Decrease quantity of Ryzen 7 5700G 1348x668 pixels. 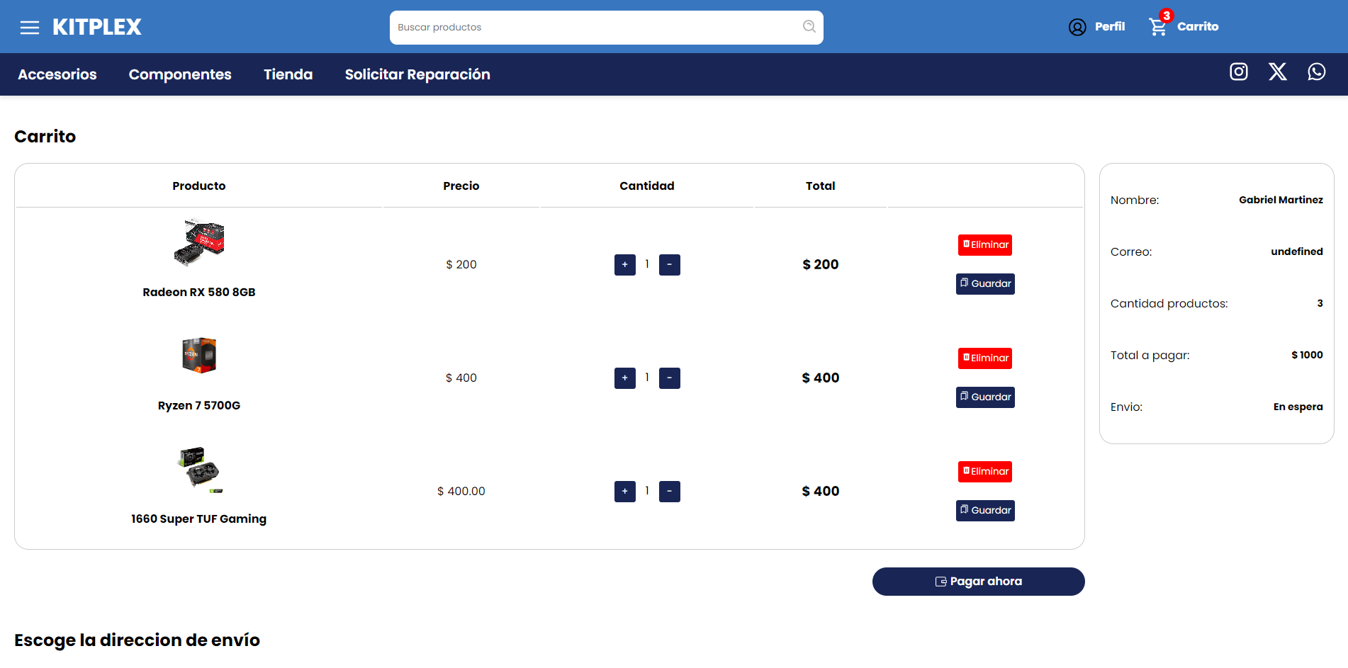point(670,378)
